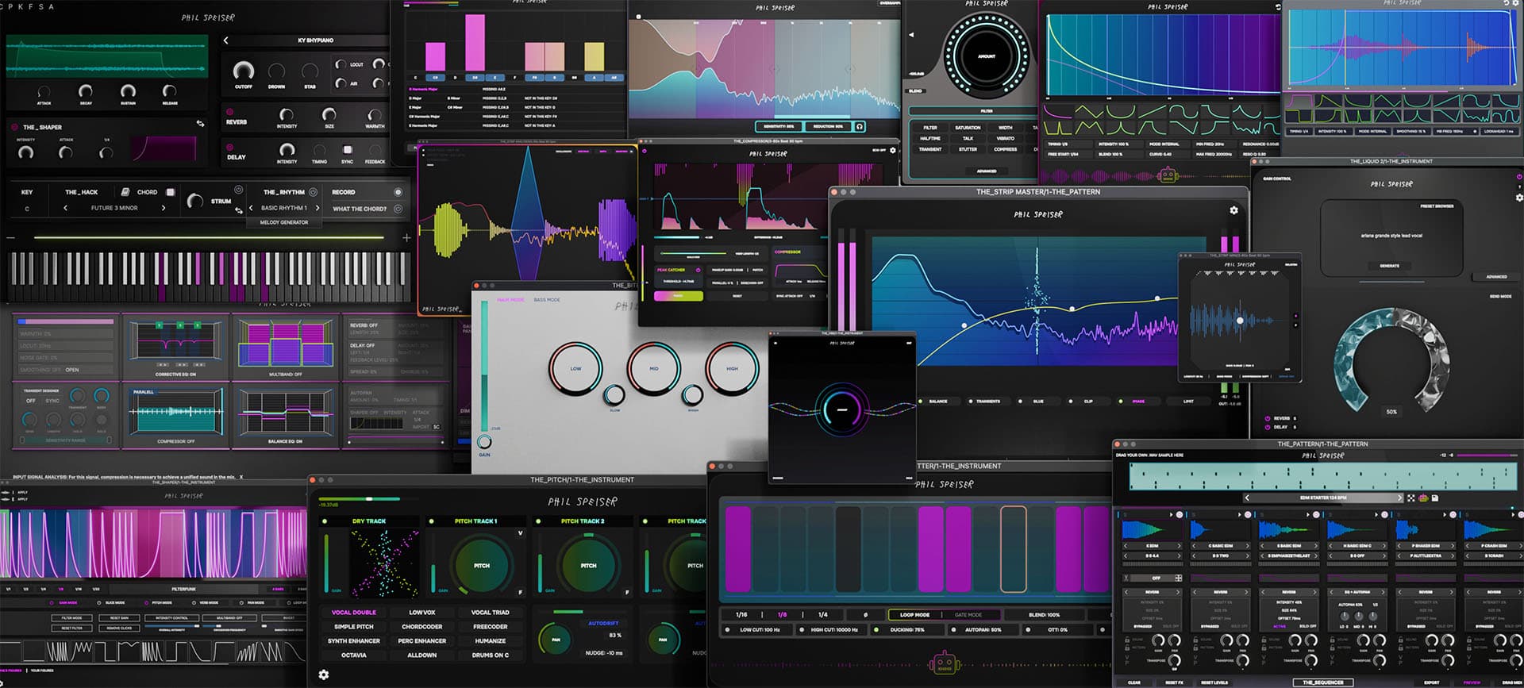Click the power icon above the STRUM knob
Viewport: 1524px width, 688px height.
point(238,190)
